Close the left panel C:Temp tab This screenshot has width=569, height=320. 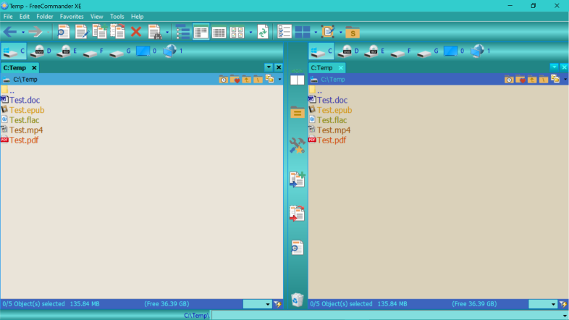point(34,68)
